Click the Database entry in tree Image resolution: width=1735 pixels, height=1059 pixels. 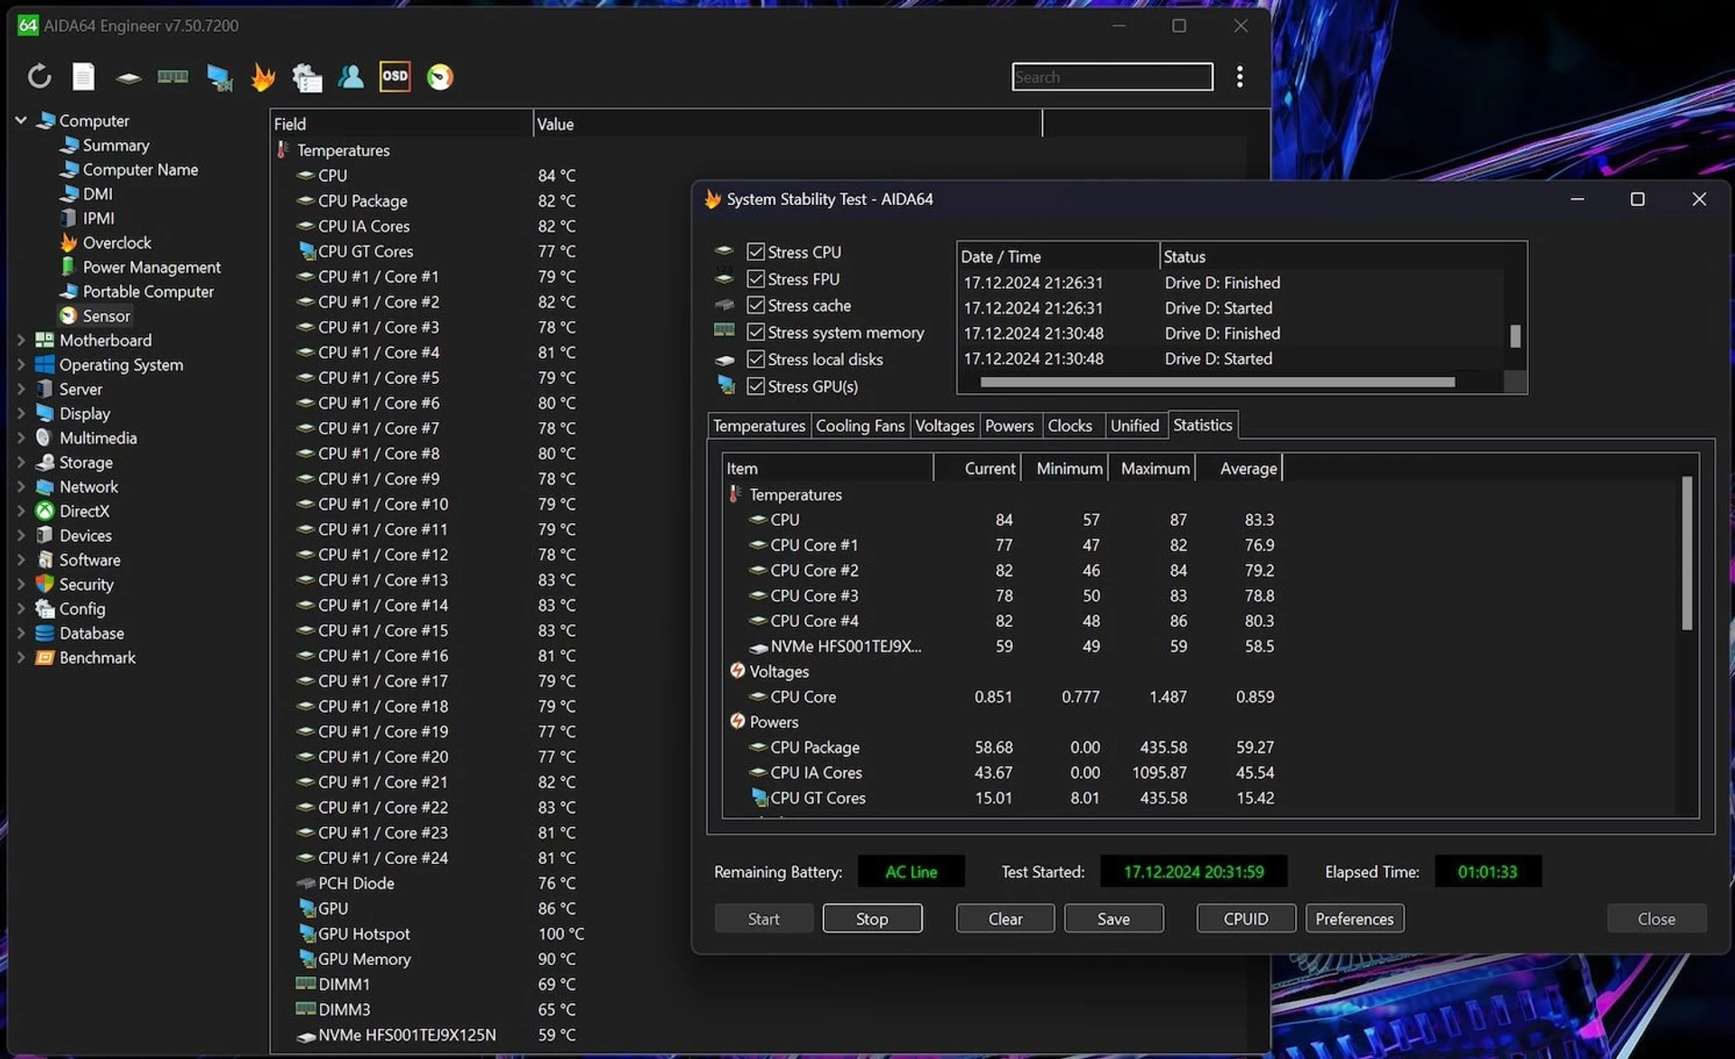[x=91, y=633]
